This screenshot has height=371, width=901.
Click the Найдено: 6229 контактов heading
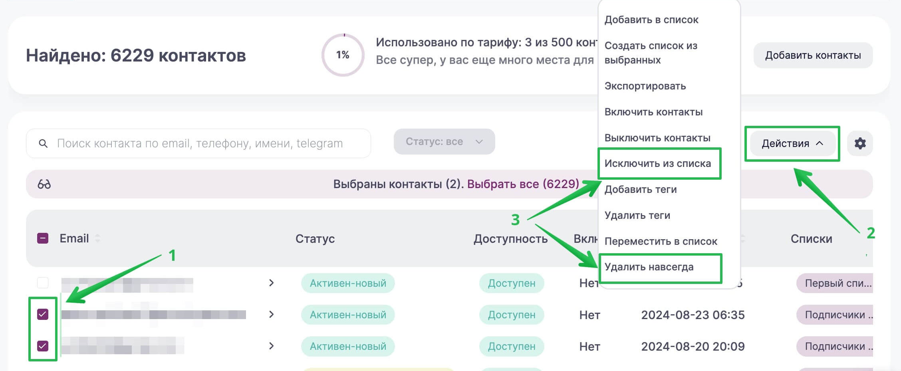click(x=136, y=55)
